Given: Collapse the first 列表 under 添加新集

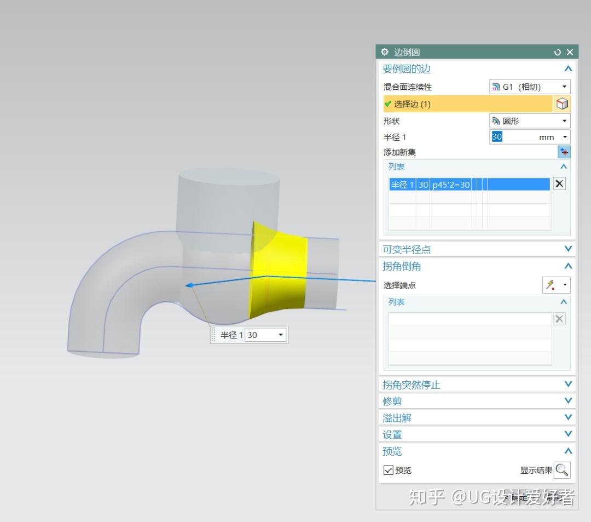Looking at the screenshot, I should point(564,167).
